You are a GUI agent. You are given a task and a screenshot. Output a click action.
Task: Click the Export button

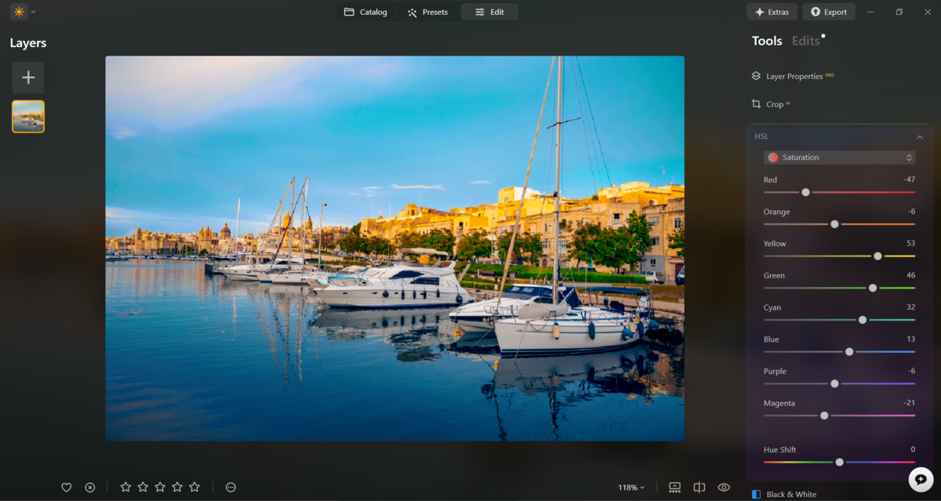(x=829, y=12)
